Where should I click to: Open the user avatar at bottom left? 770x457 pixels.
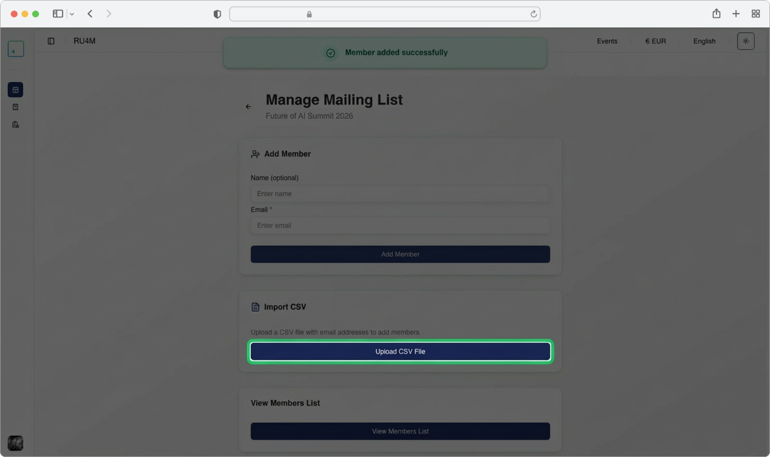tap(15, 443)
